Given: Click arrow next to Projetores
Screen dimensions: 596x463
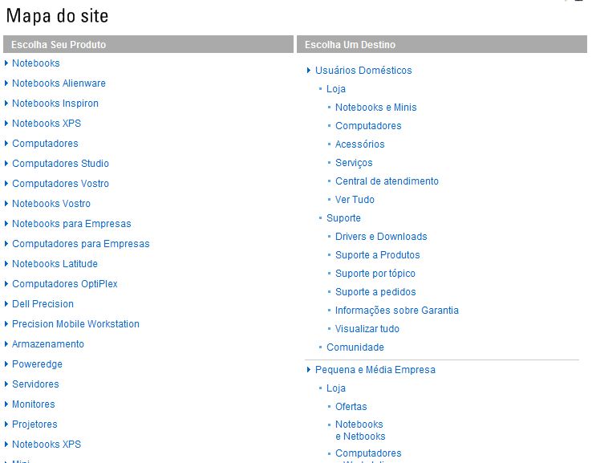Looking at the screenshot, I should coord(6,424).
